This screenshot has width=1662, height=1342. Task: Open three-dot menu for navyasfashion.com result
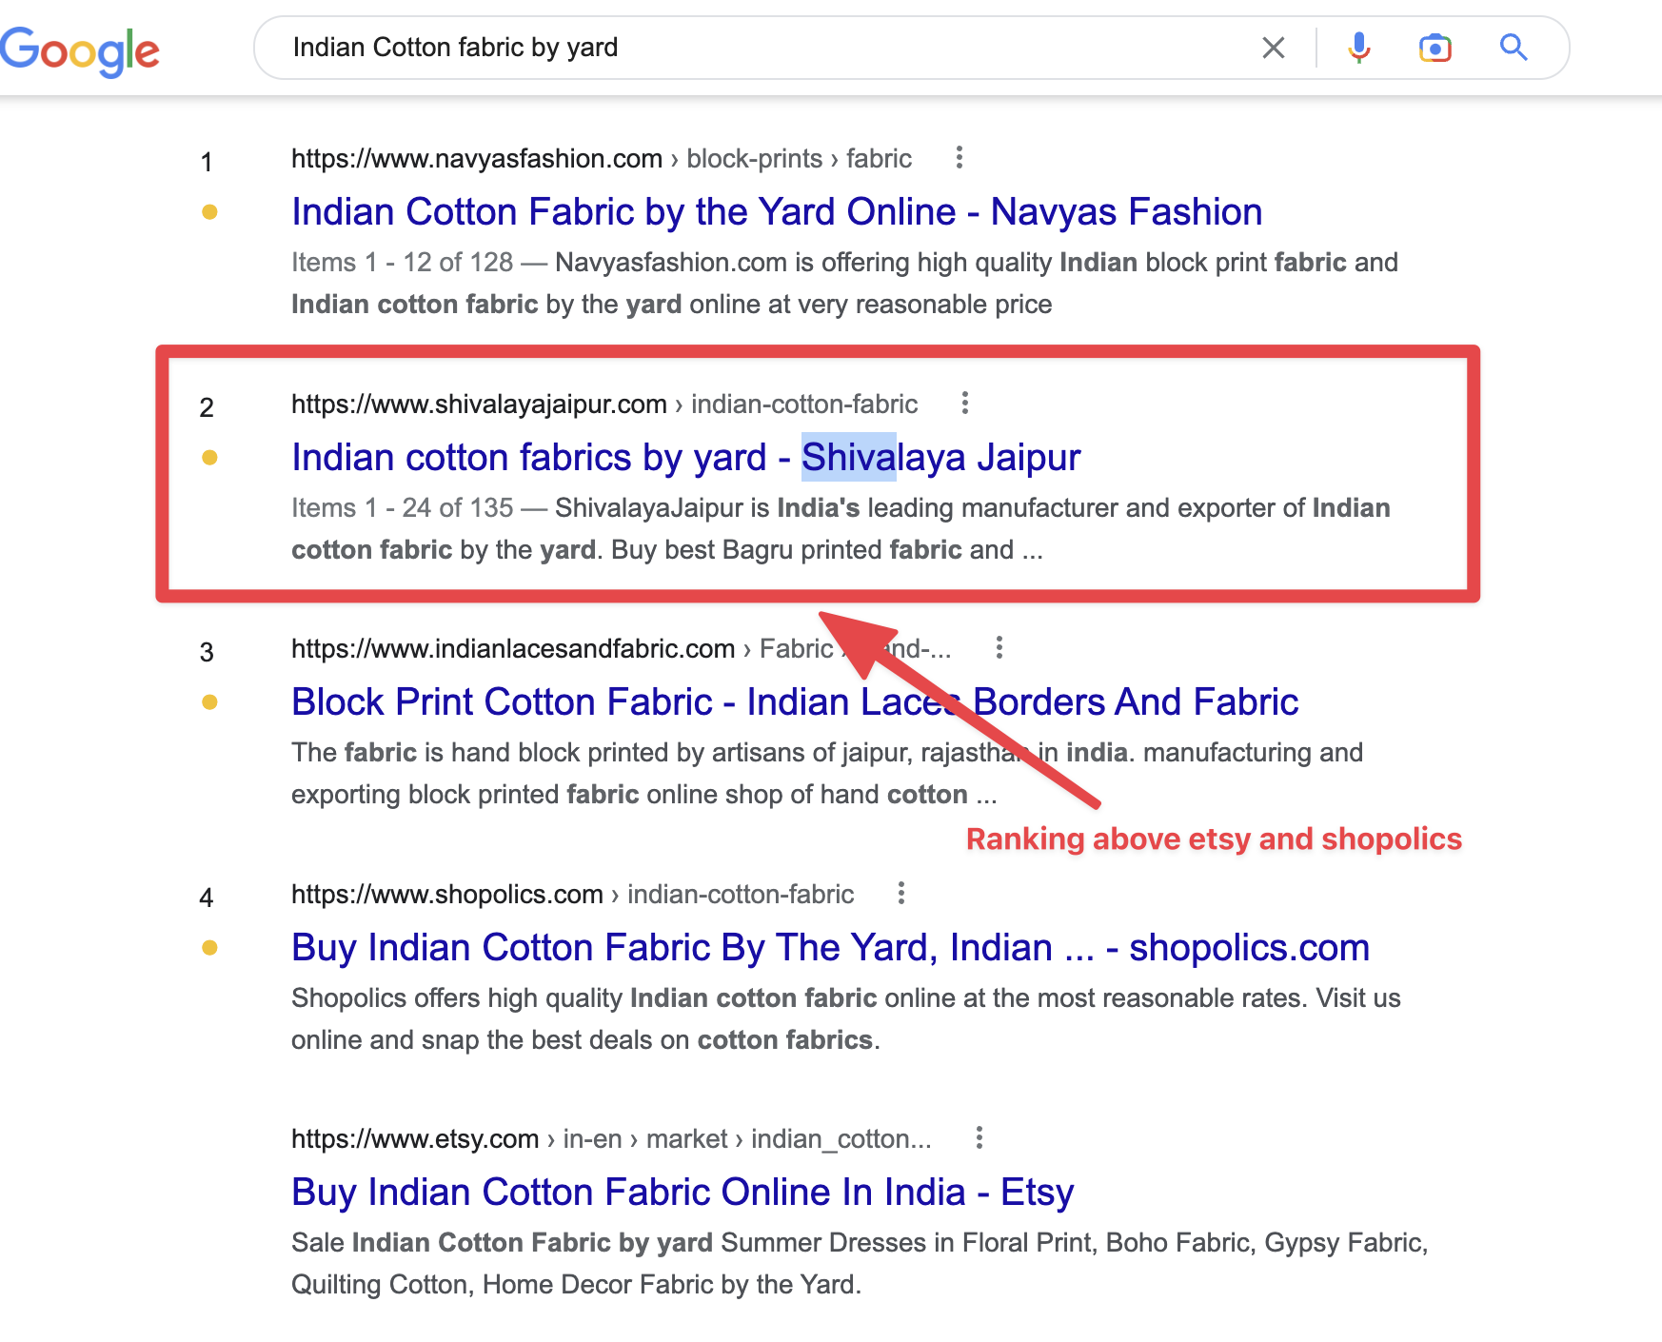959,158
